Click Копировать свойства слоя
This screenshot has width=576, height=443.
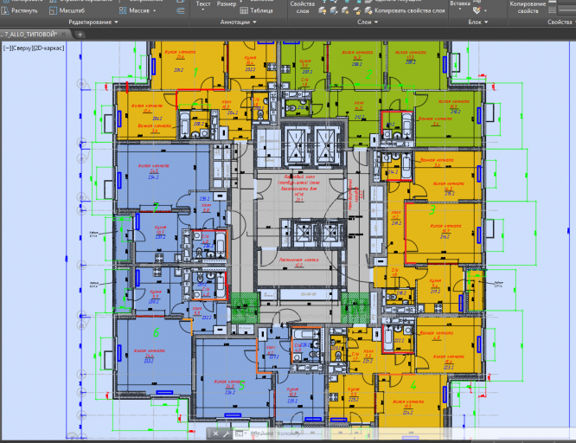click(405, 10)
